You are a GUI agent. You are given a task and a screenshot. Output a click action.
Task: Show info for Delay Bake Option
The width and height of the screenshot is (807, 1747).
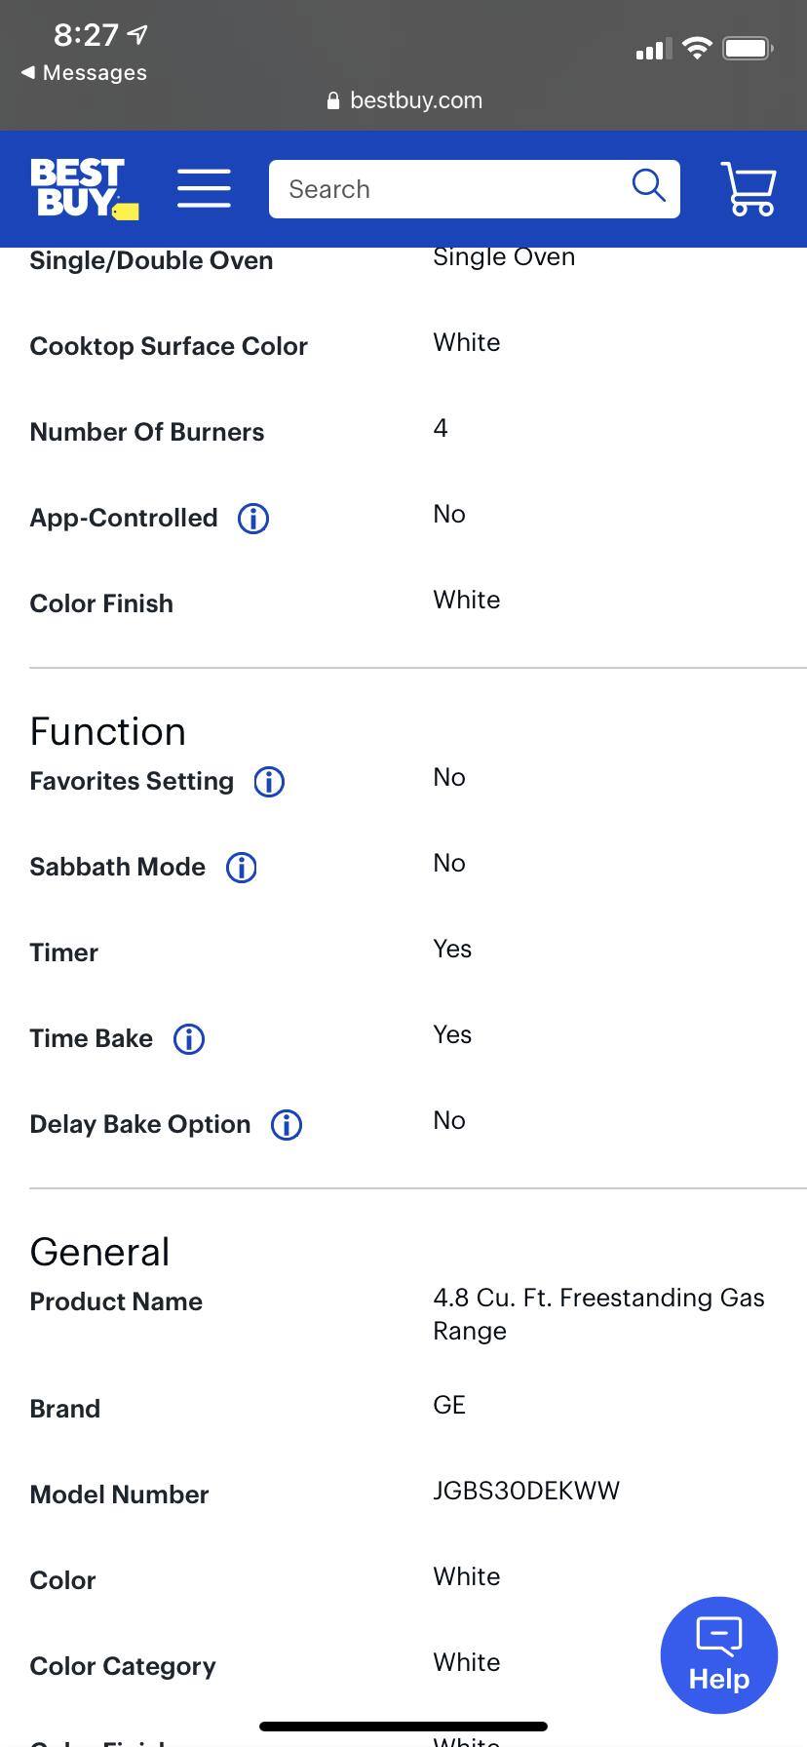click(287, 1125)
